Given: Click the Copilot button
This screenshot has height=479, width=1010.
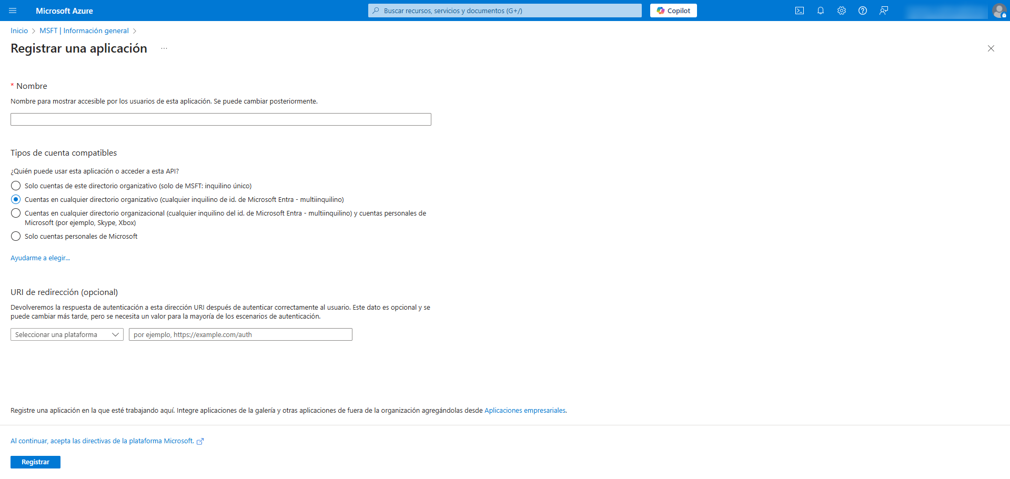Looking at the screenshot, I should click(x=673, y=11).
